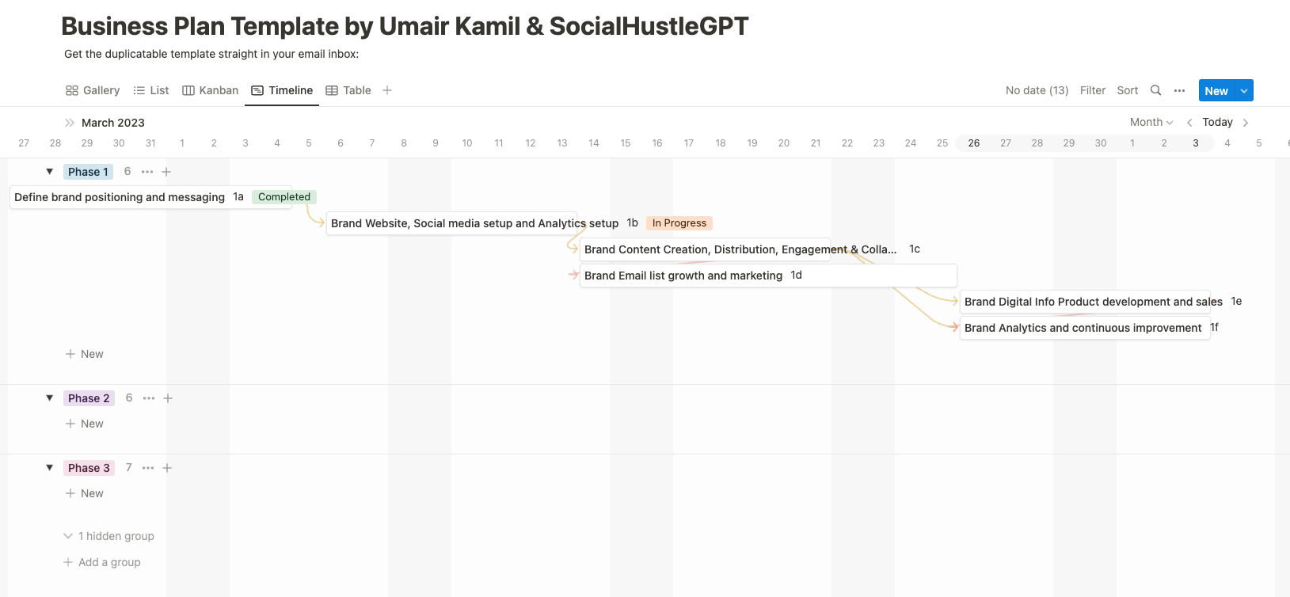Collapse the Phase 2 group triangle
This screenshot has height=597, width=1290.
(50, 398)
